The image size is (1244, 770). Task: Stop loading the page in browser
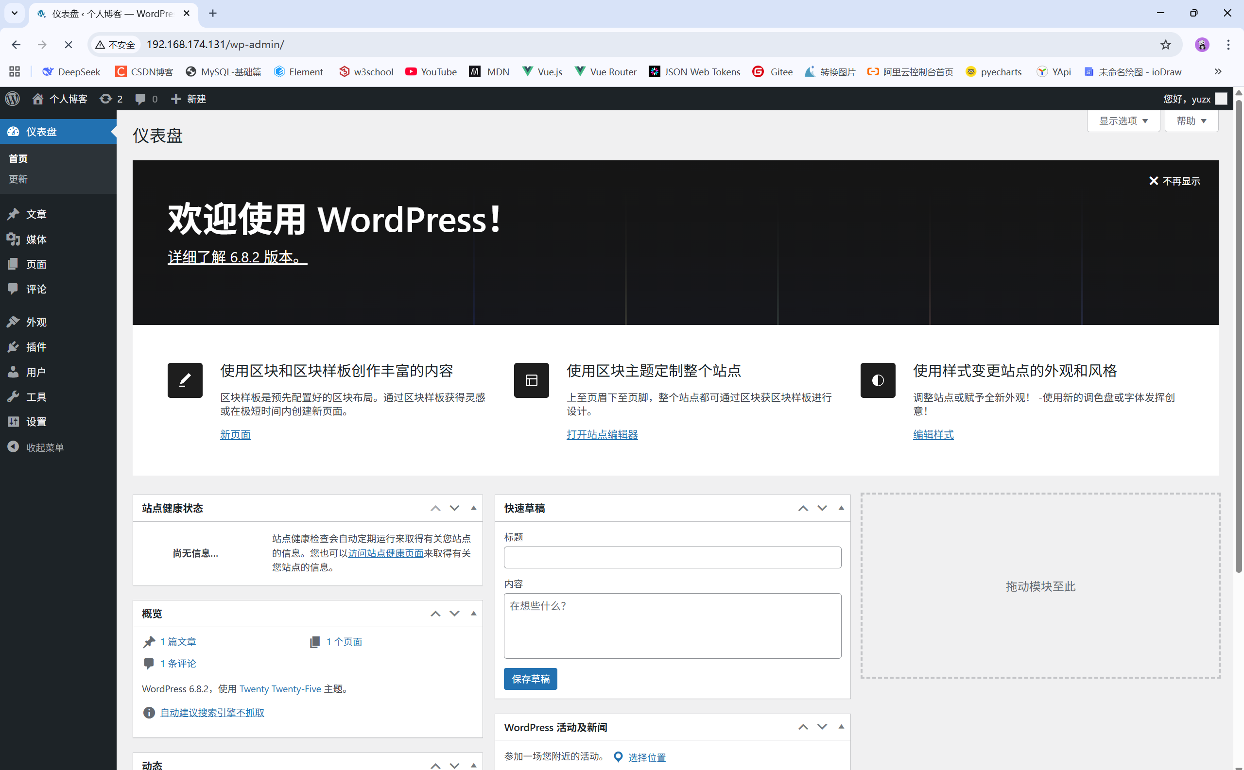pos(68,45)
